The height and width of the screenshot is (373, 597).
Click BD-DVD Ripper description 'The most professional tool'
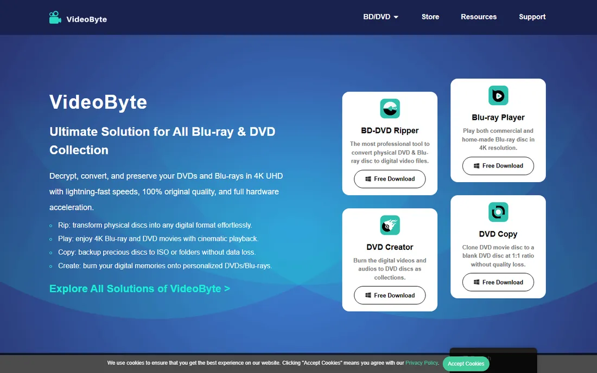390,152
